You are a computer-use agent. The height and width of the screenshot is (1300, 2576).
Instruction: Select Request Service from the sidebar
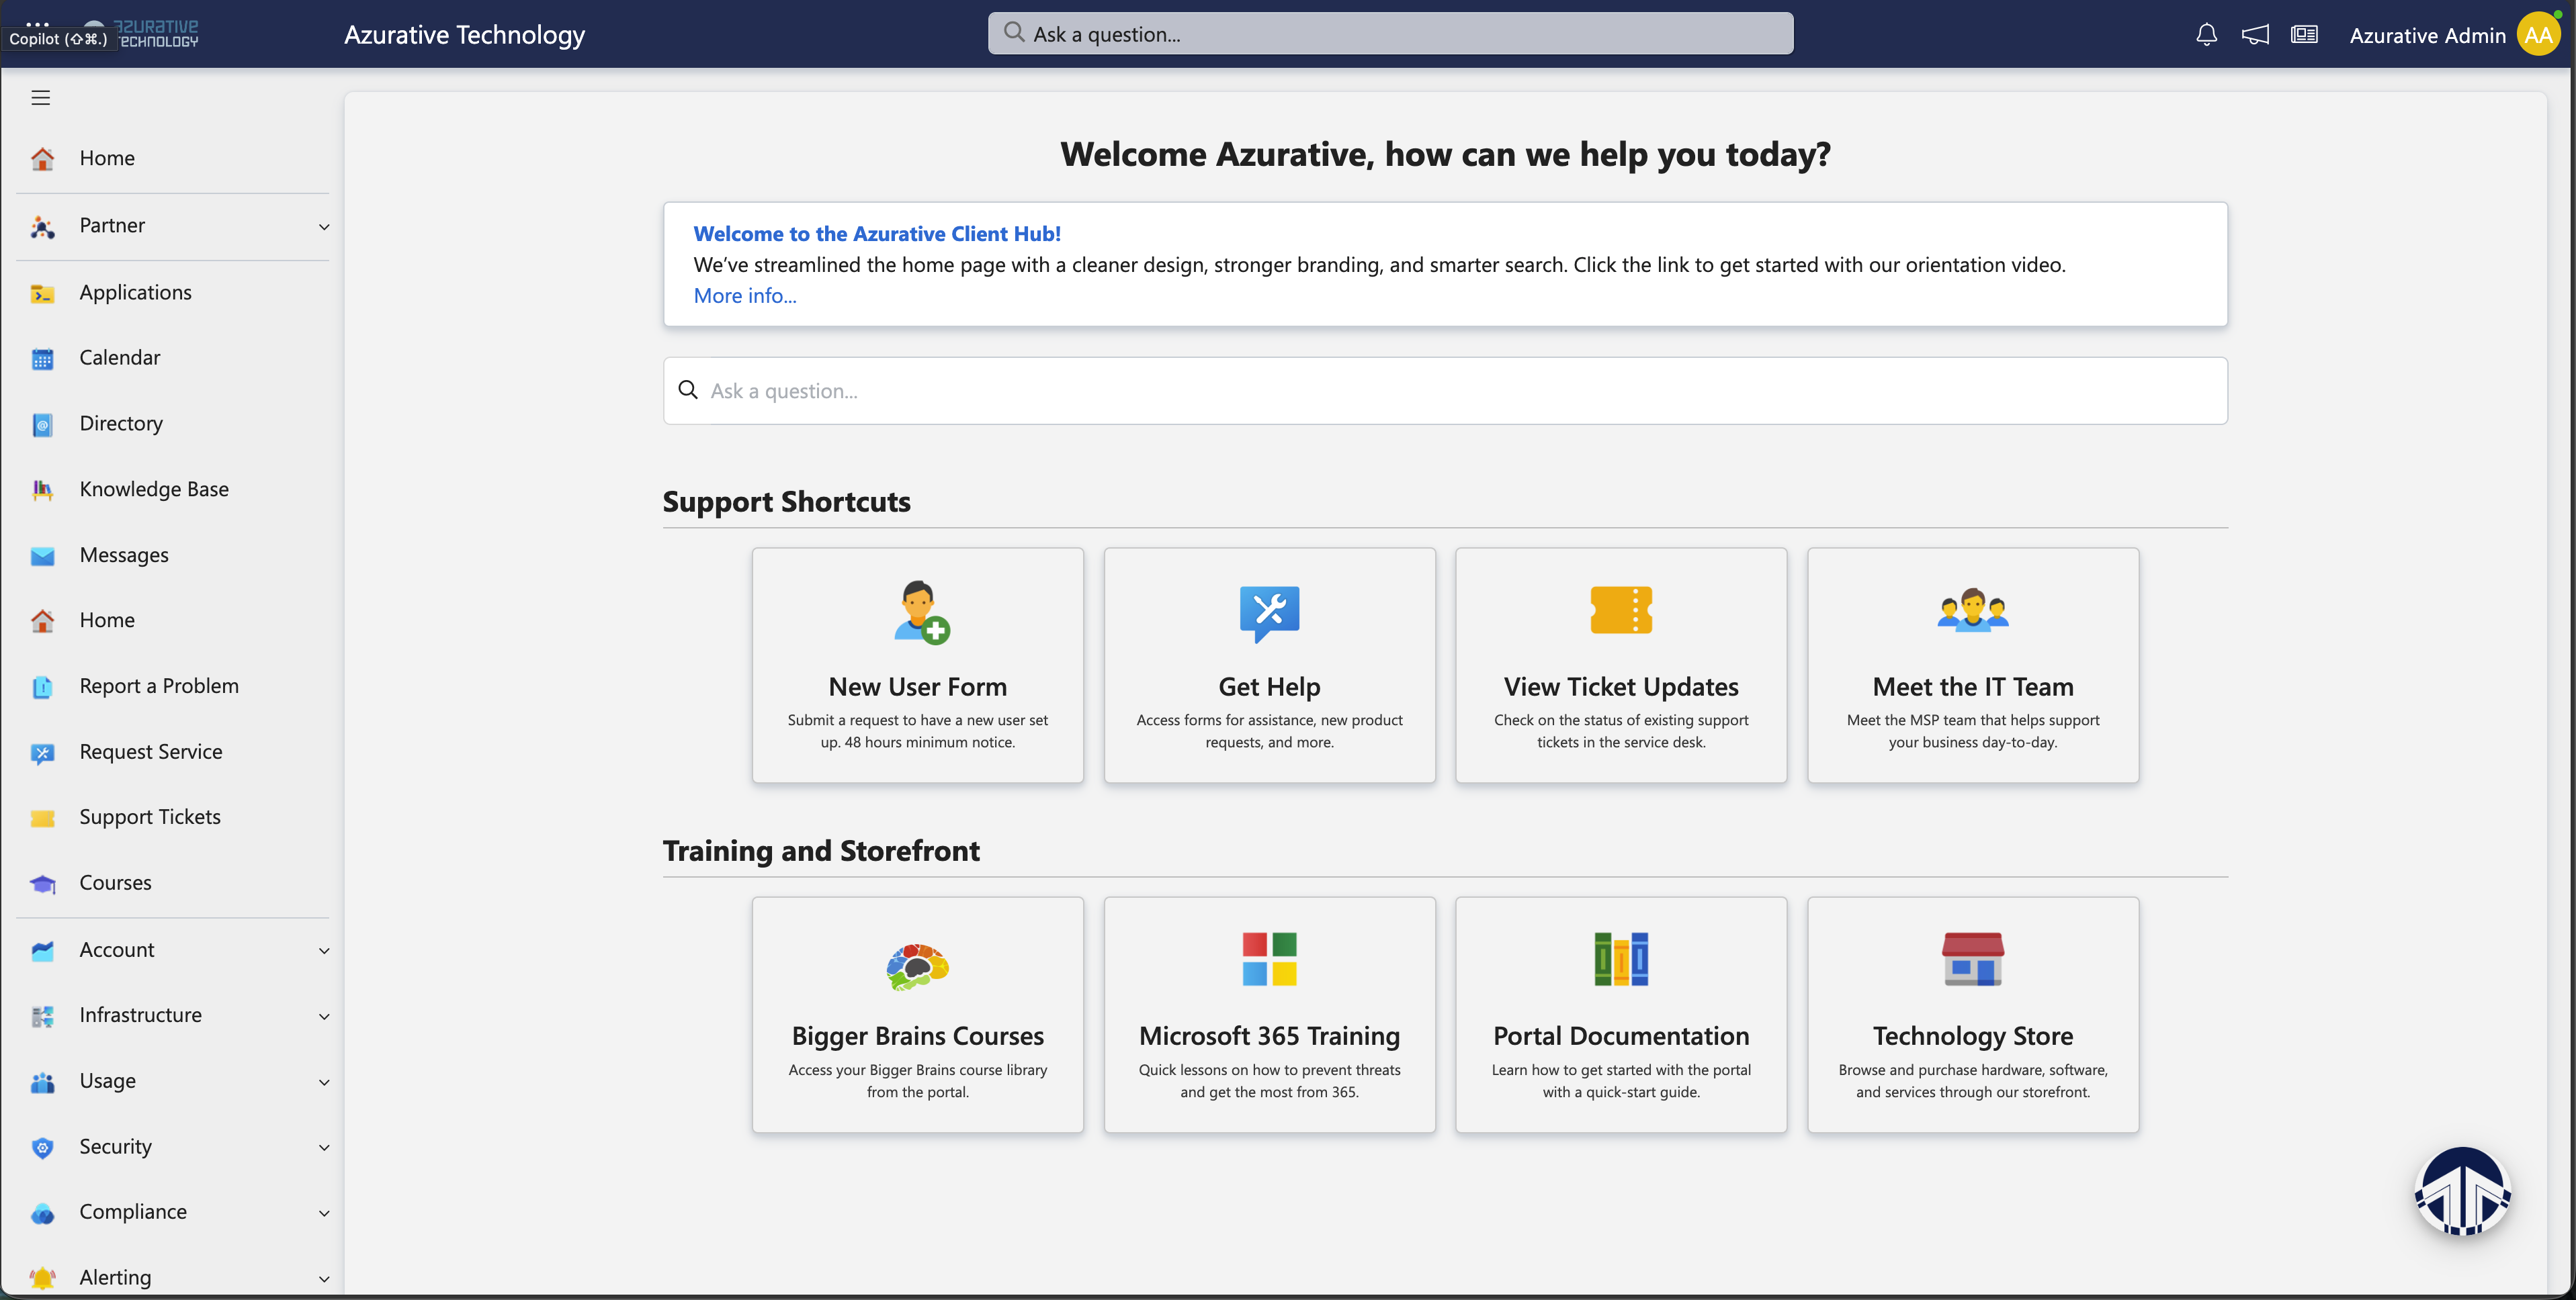click(x=150, y=751)
